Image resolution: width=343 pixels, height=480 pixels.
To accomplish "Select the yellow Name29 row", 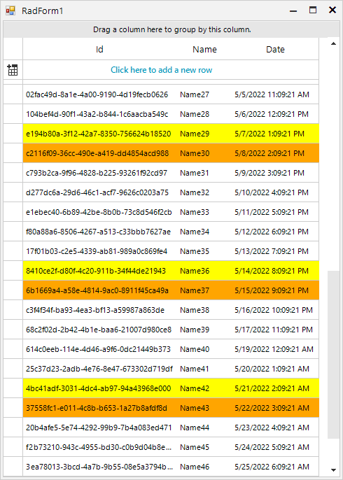I will tap(171, 134).
